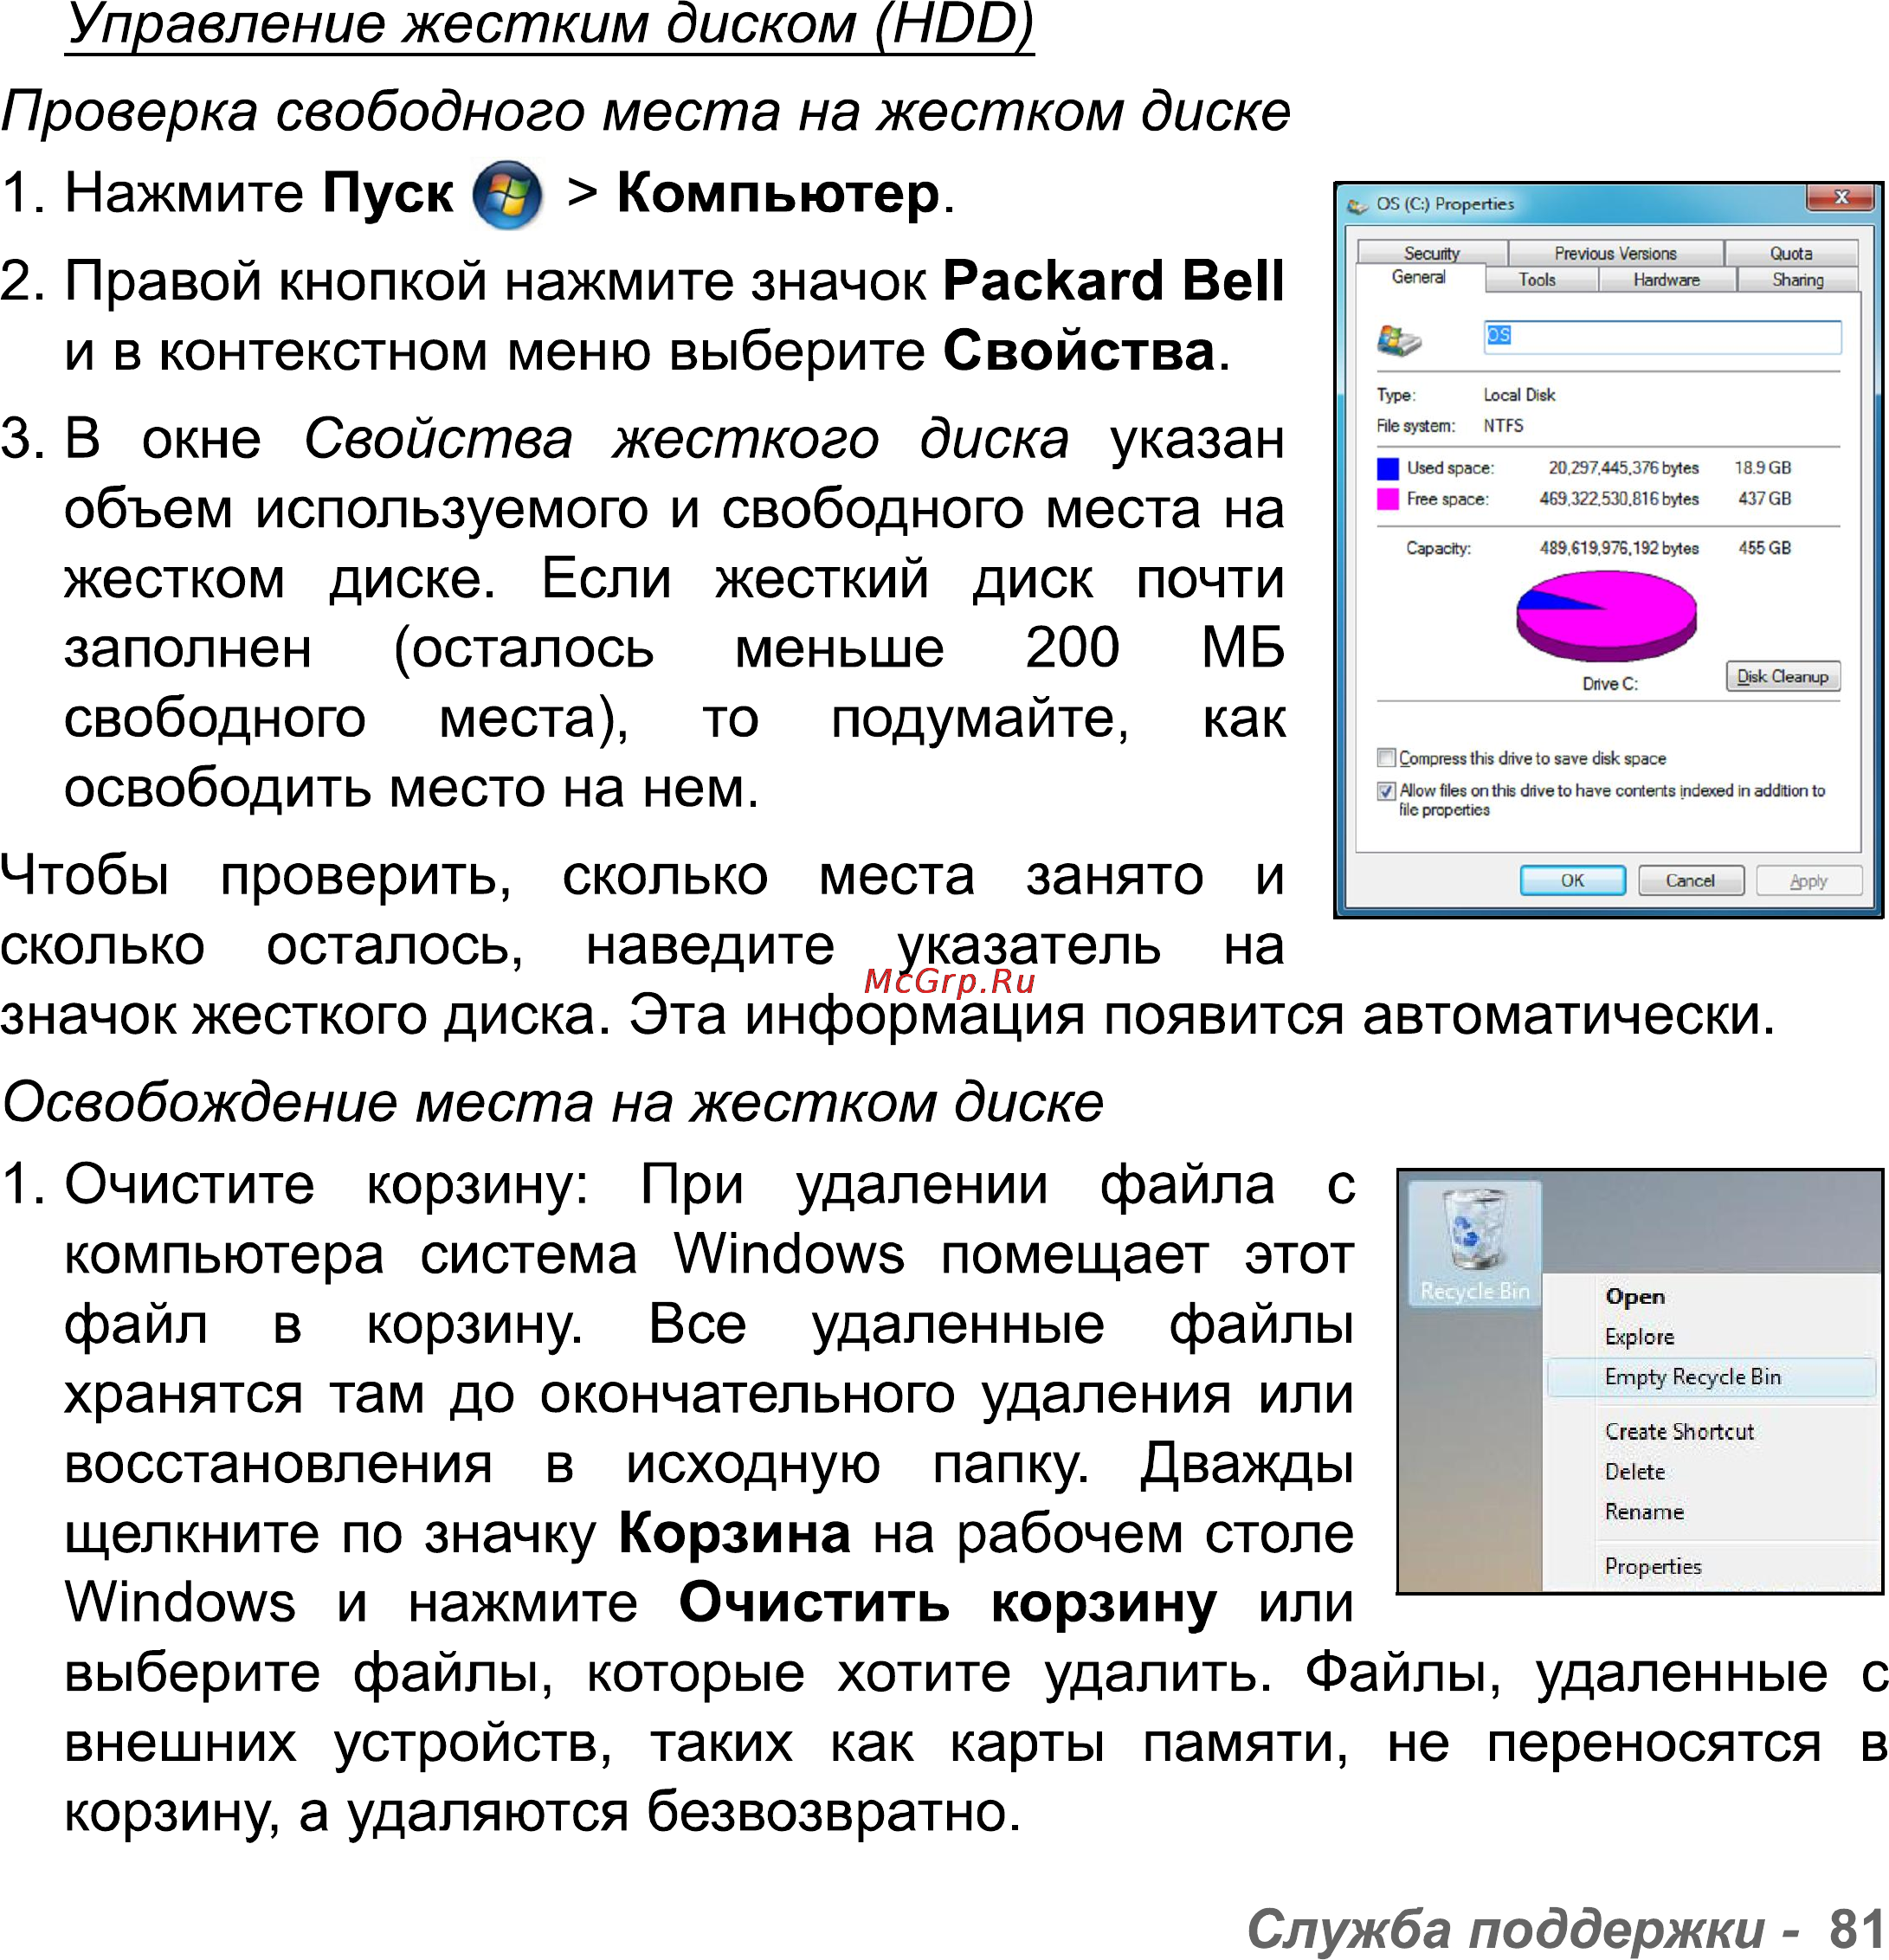Click OK in the Properties dialog
1889x1960 pixels.
(1572, 881)
